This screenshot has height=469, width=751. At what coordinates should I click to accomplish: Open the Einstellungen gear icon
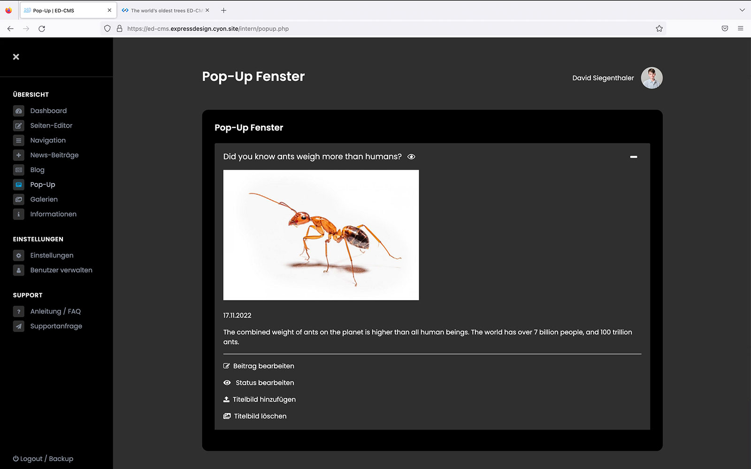19,256
